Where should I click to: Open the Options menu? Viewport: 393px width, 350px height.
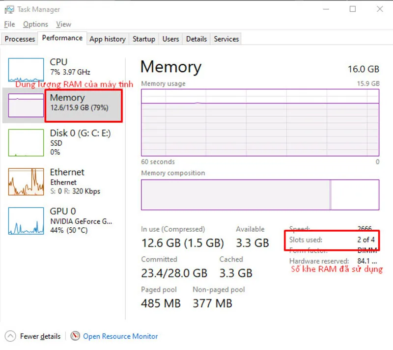pyautogui.click(x=35, y=24)
